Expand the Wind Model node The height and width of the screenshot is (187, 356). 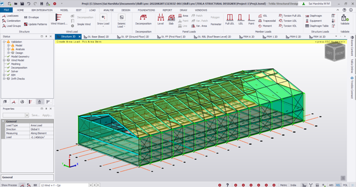click(x=4, y=60)
